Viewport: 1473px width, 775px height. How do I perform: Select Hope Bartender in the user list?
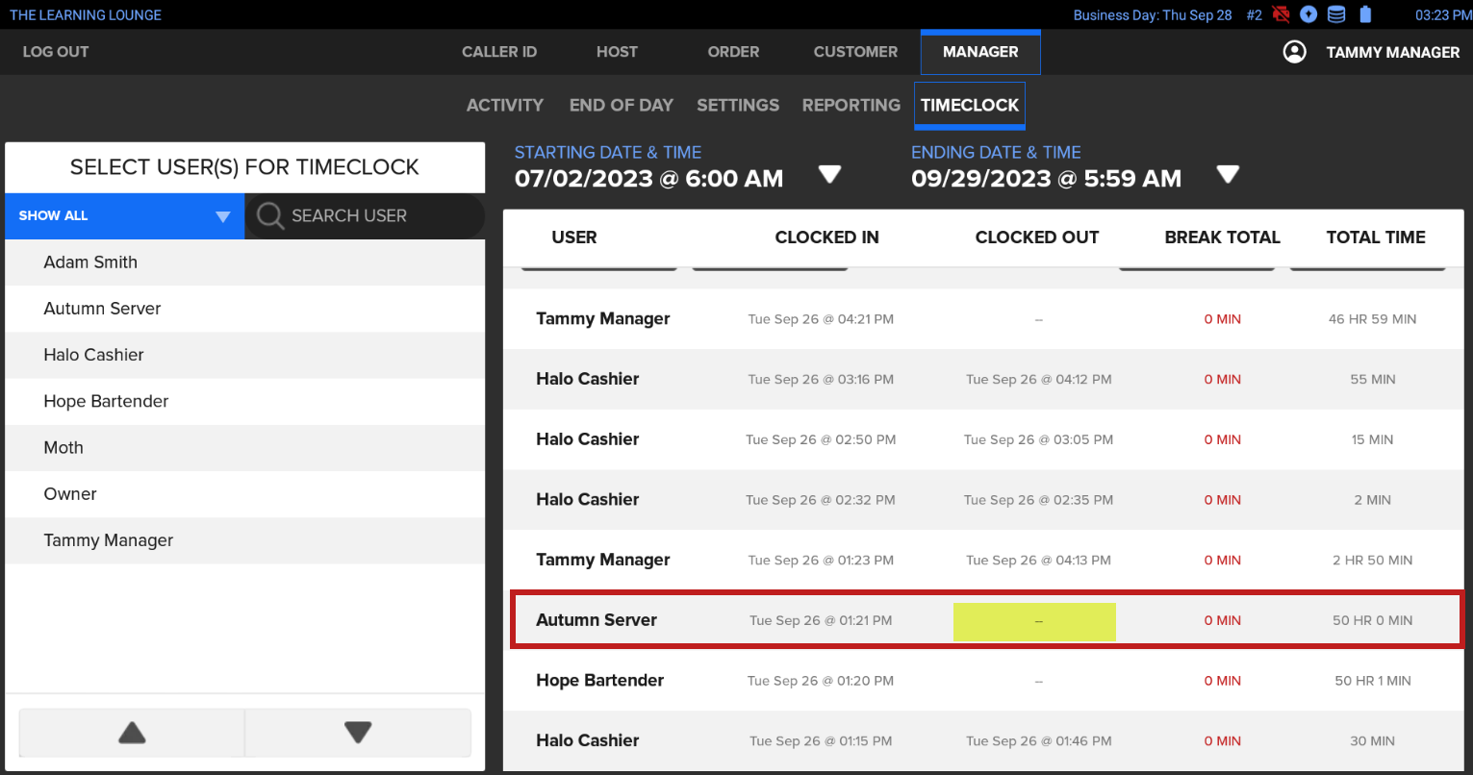[x=106, y=402]
